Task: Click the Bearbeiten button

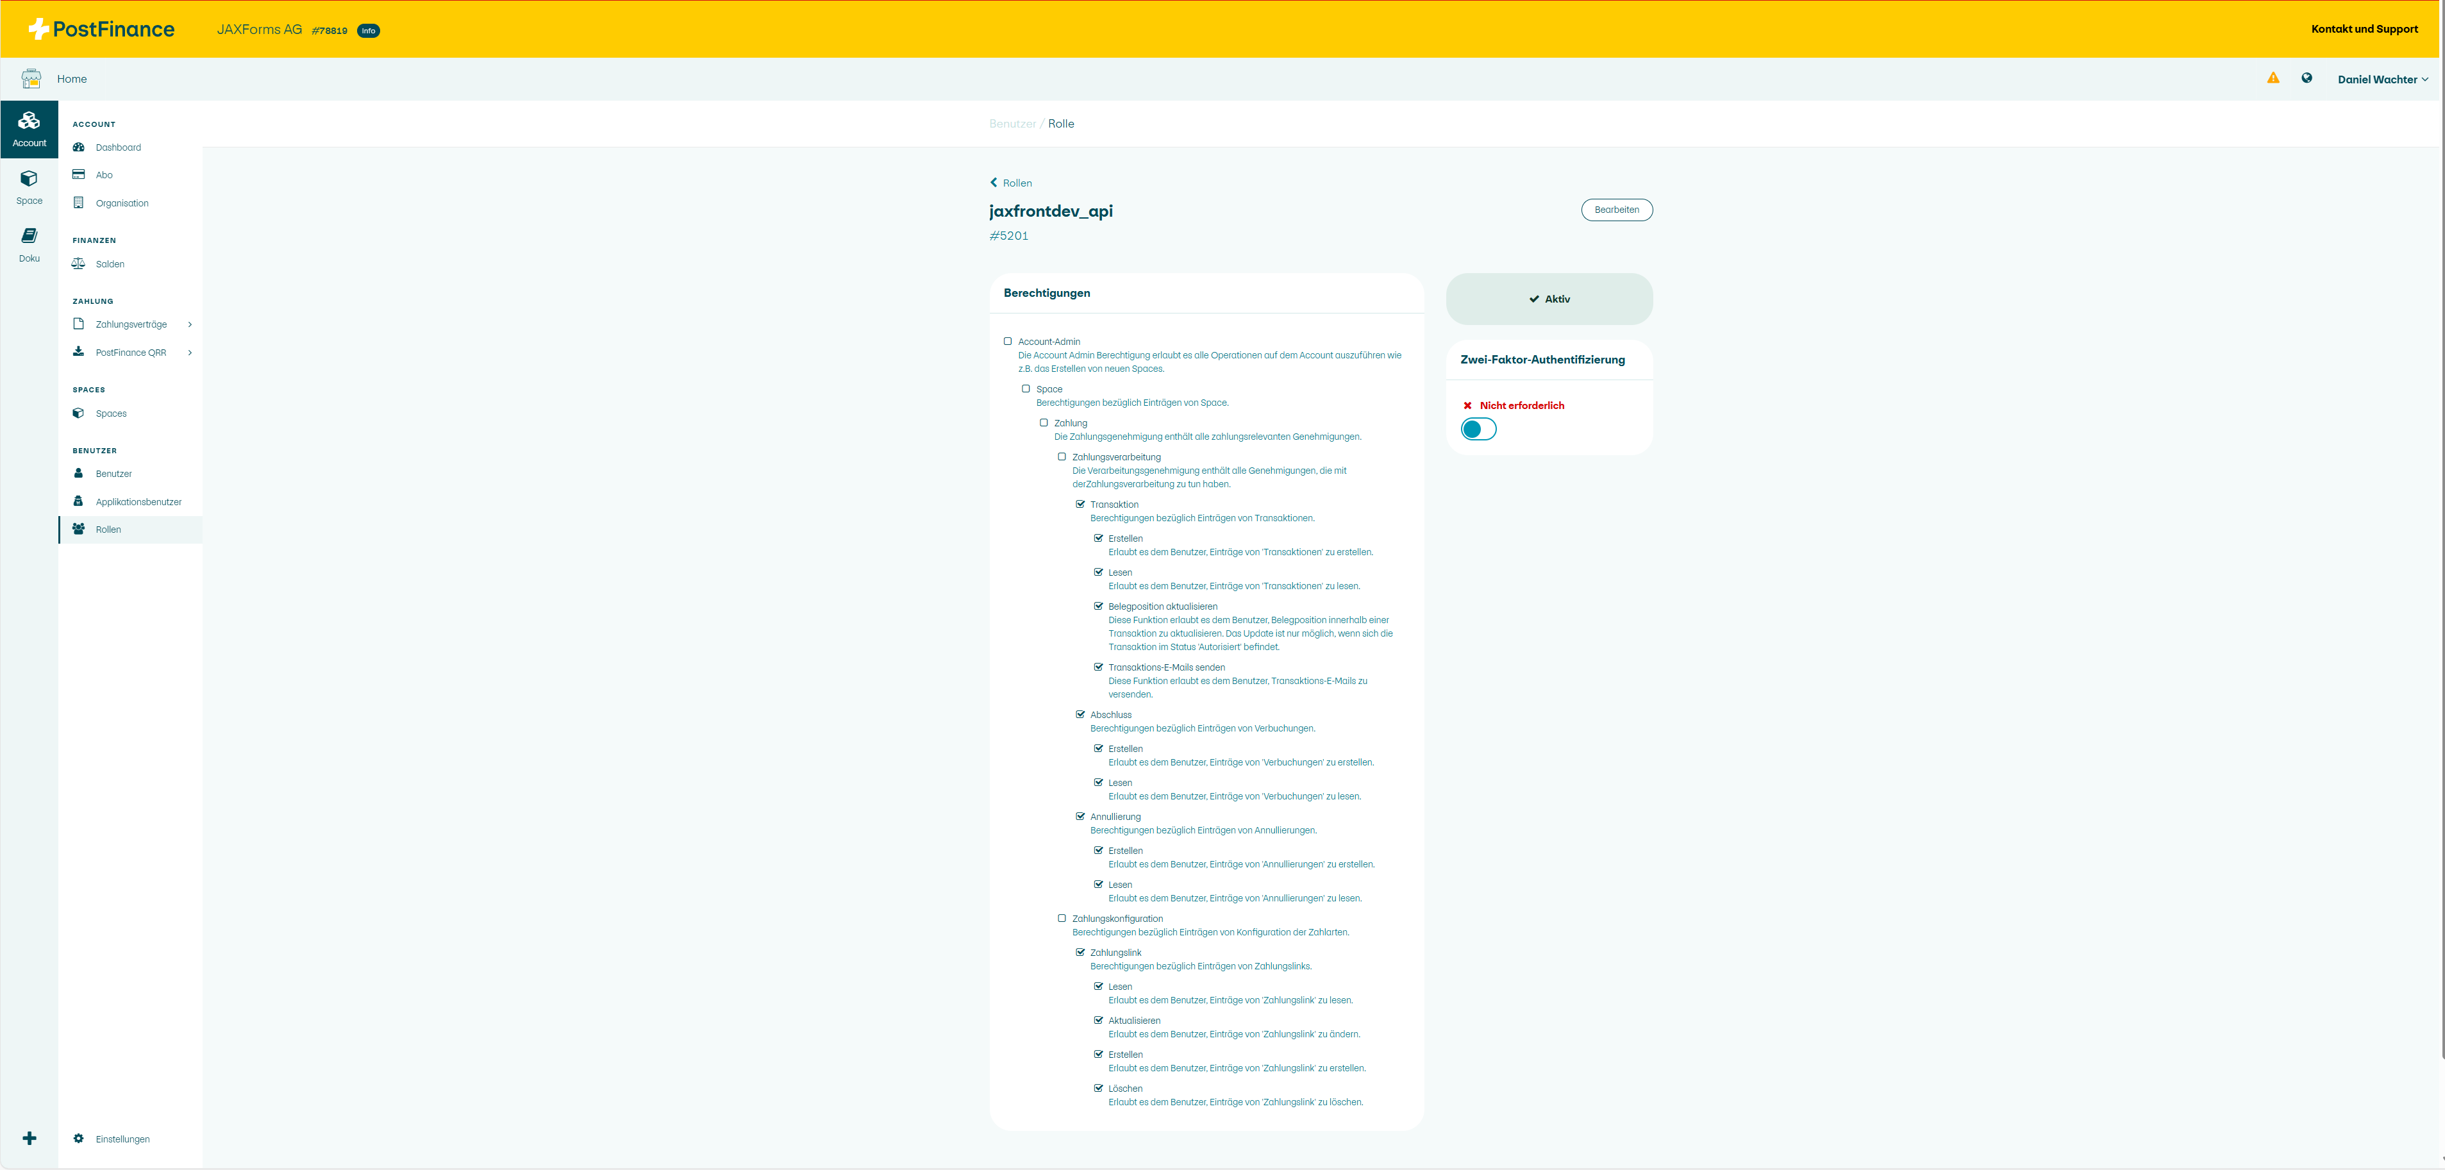Action: (1615, 210)
